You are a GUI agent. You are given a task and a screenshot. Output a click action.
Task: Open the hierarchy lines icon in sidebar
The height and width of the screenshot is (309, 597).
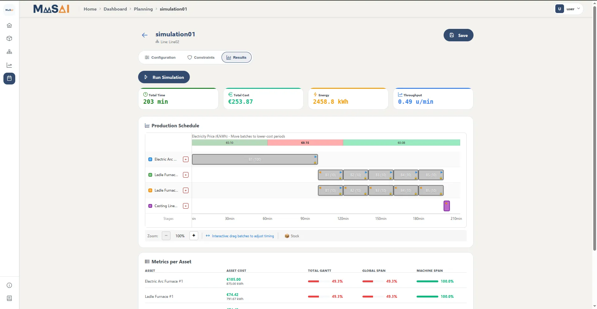9,52
